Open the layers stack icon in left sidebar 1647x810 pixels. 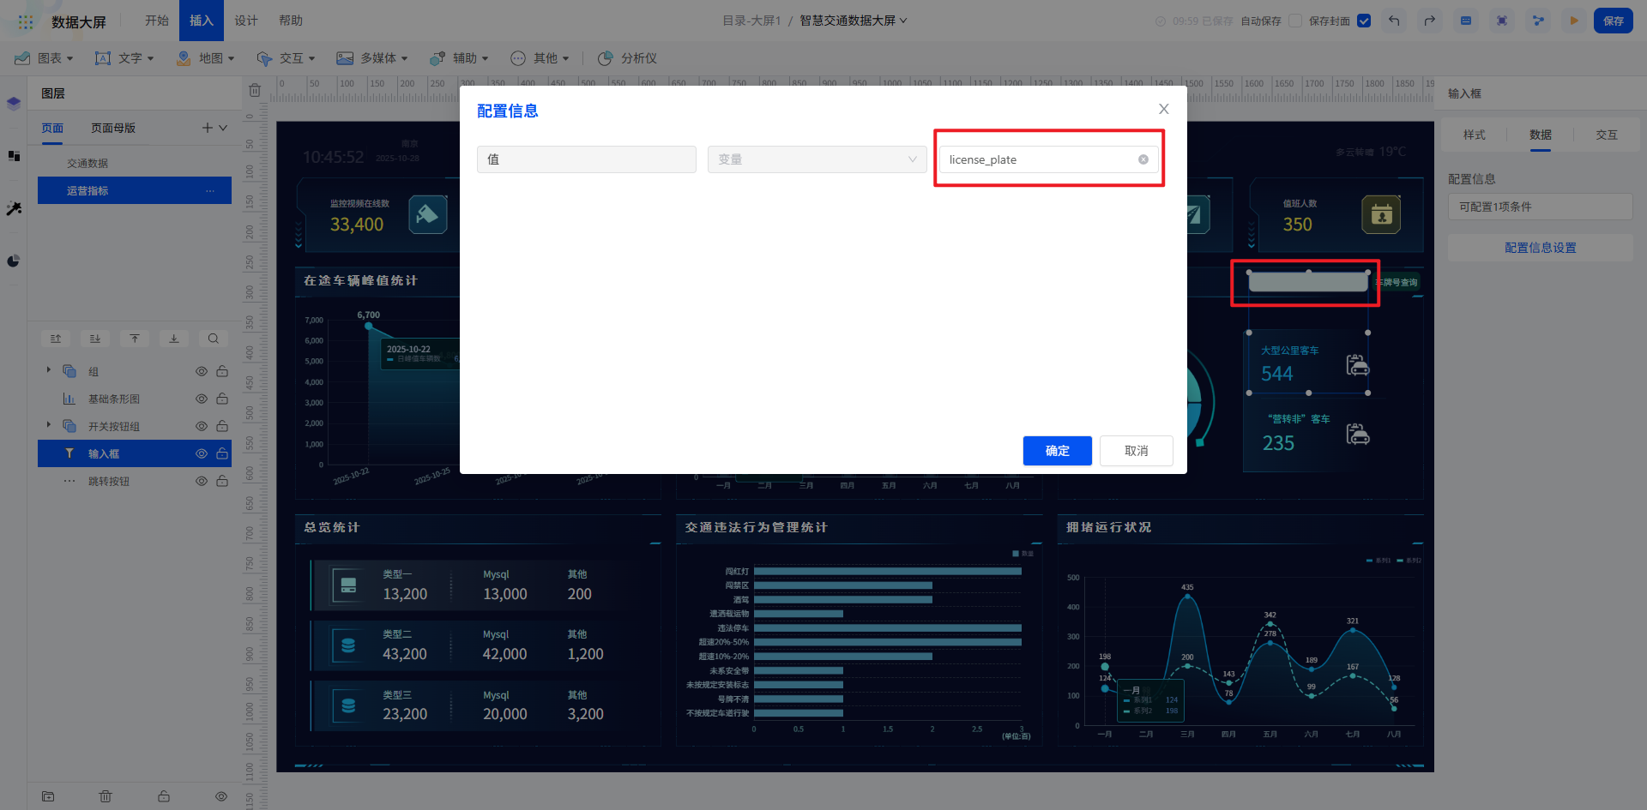pos(14,104)
